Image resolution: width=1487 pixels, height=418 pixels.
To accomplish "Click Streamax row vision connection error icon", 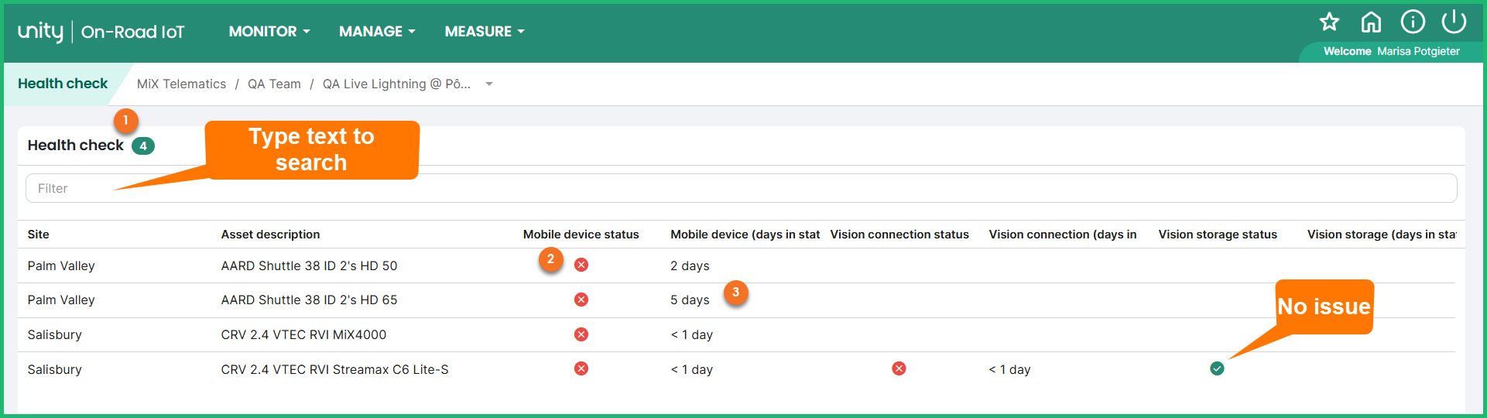I will point(899,369).
